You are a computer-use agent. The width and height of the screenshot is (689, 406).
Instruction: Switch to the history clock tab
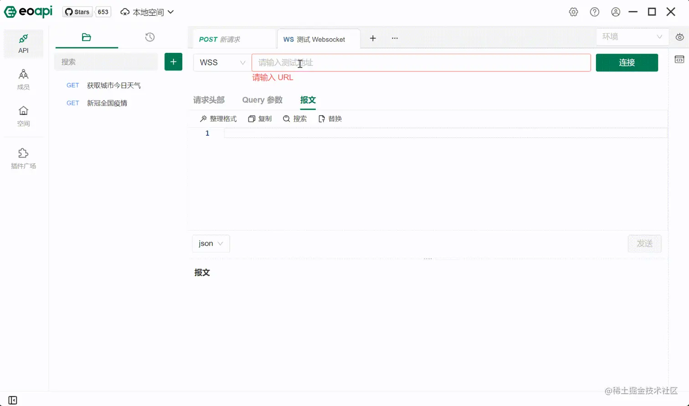(x=149, y=37)
